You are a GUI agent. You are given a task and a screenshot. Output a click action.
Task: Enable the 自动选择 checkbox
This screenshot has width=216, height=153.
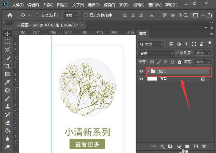37,15
